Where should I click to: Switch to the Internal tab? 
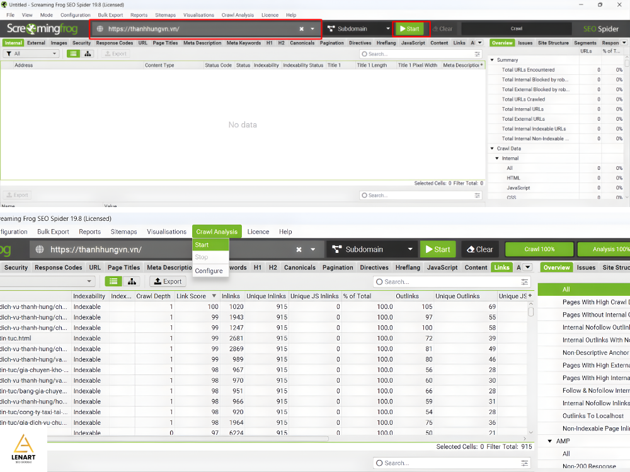(13, 43)
